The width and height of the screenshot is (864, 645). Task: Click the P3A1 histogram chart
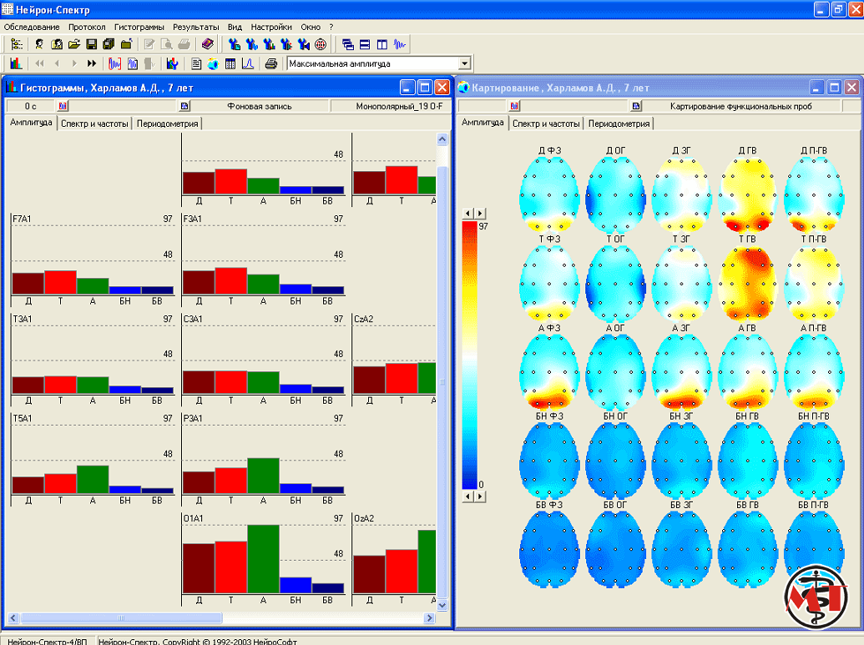click(265, 460)
